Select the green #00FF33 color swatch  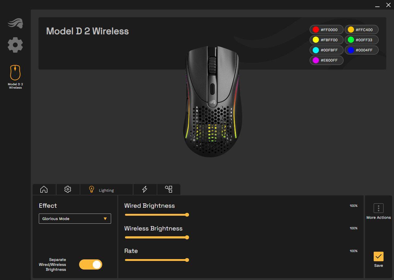point(361,40)
